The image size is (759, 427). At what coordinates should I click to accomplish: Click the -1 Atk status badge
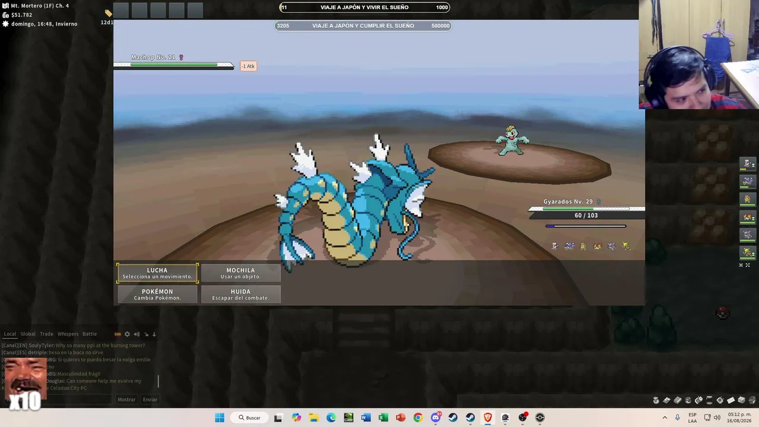pos(248,66)
